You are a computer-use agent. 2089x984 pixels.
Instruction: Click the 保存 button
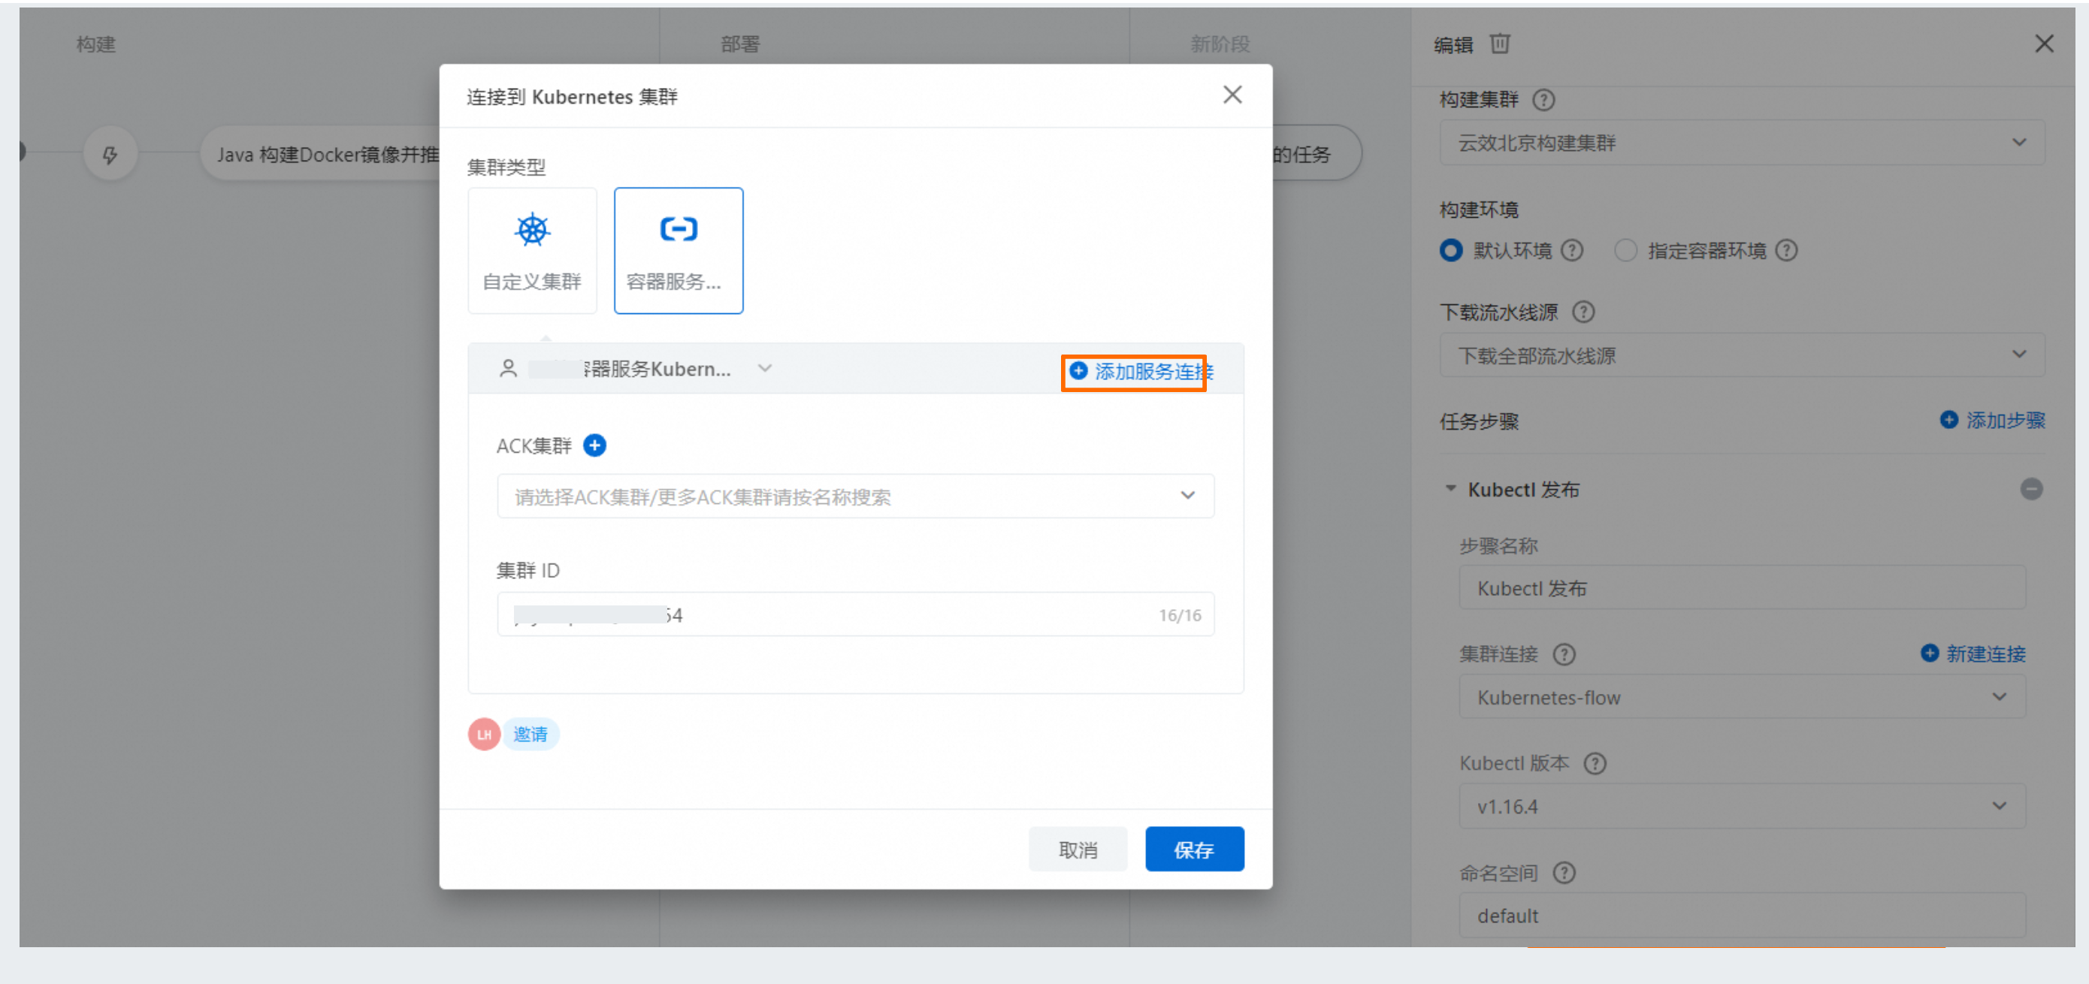[1194, 849]
